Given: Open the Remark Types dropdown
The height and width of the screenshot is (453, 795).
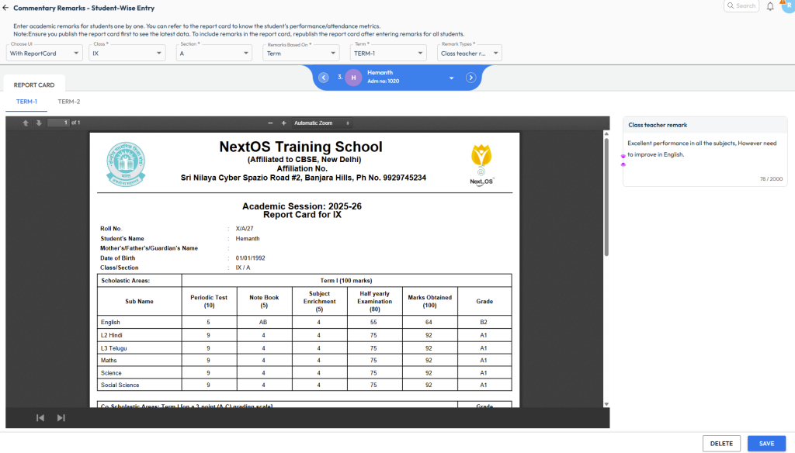Looking at the screenshot, I should pos(470,54).
